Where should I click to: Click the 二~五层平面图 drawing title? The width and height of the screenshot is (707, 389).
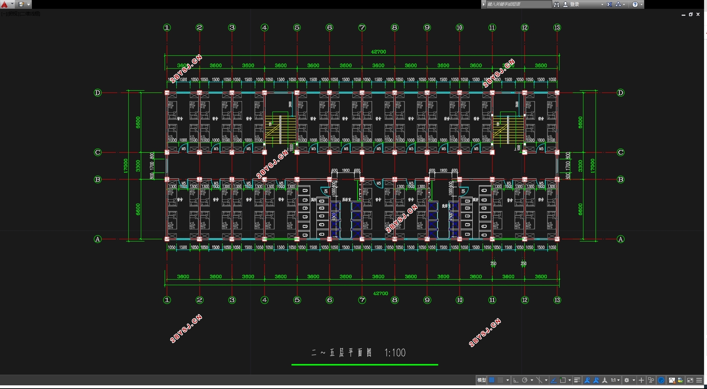pyautogui.click(x=342, y=353)
